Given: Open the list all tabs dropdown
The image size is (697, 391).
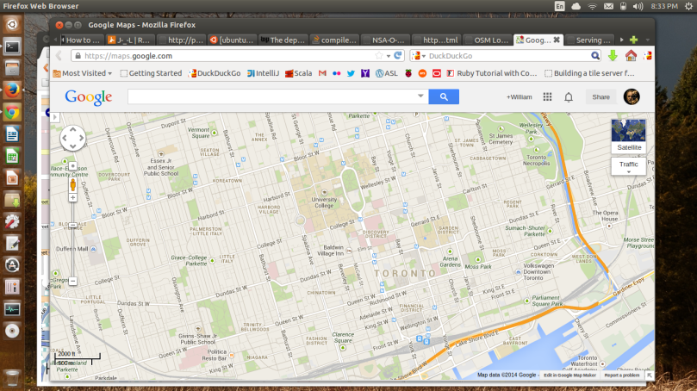Looking at the screenshot, I should coord(647,40).
